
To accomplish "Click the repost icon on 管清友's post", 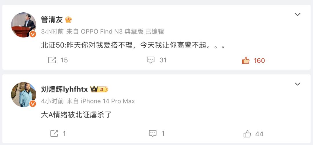I will [52, 60].
